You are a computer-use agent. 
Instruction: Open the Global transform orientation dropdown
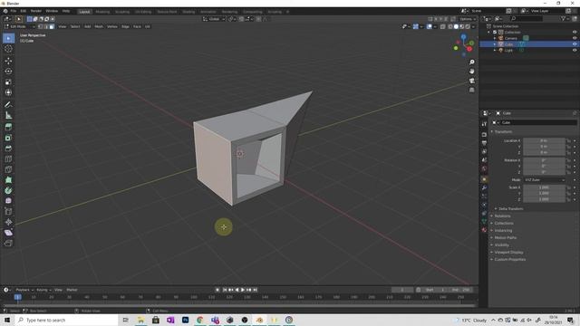click(214, 19)
